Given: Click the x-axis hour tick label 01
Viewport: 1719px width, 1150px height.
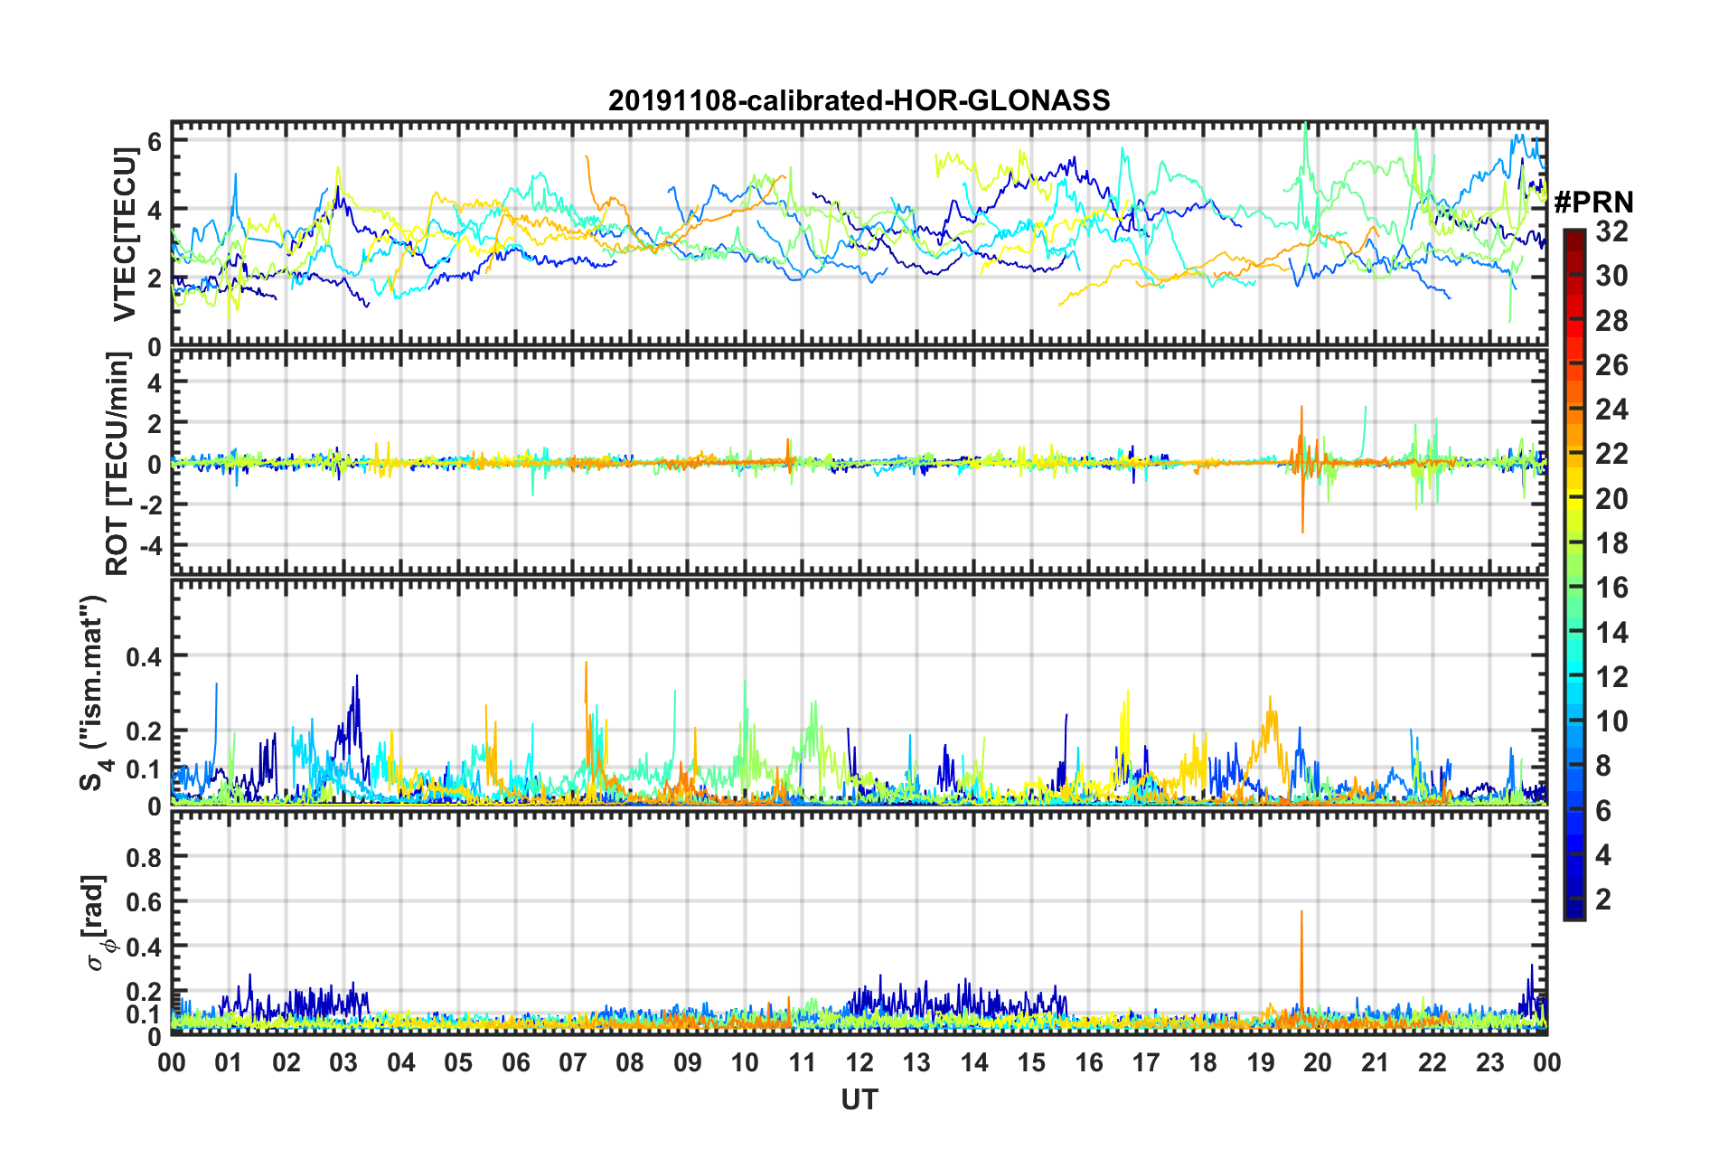Looking at the screenshot, I should 229,1062.
